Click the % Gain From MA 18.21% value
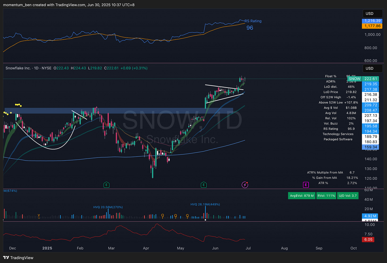387x263 pixels. click(352, 178)
